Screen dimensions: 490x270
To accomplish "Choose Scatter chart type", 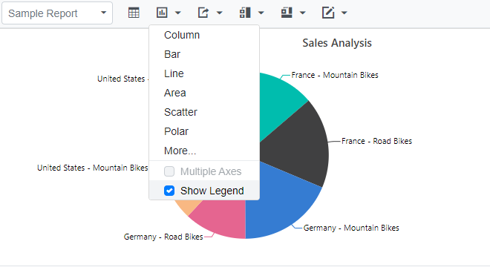I will [204, 112].
